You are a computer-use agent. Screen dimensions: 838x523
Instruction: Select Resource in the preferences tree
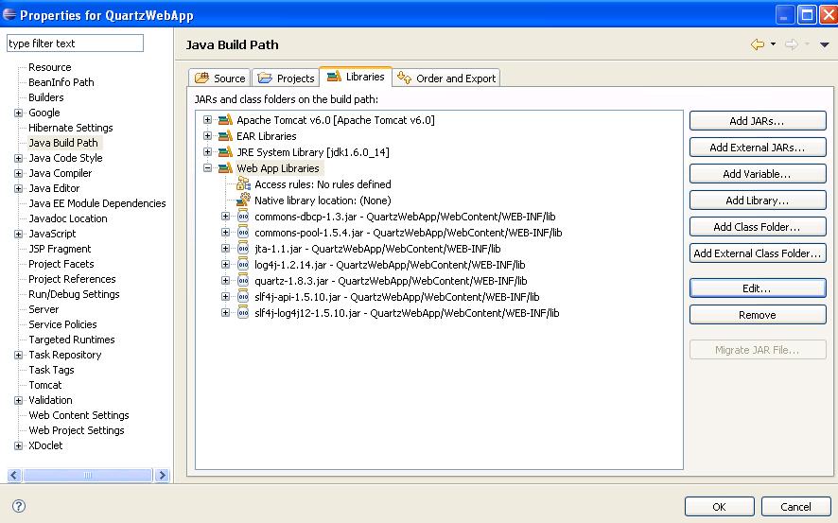50,67
